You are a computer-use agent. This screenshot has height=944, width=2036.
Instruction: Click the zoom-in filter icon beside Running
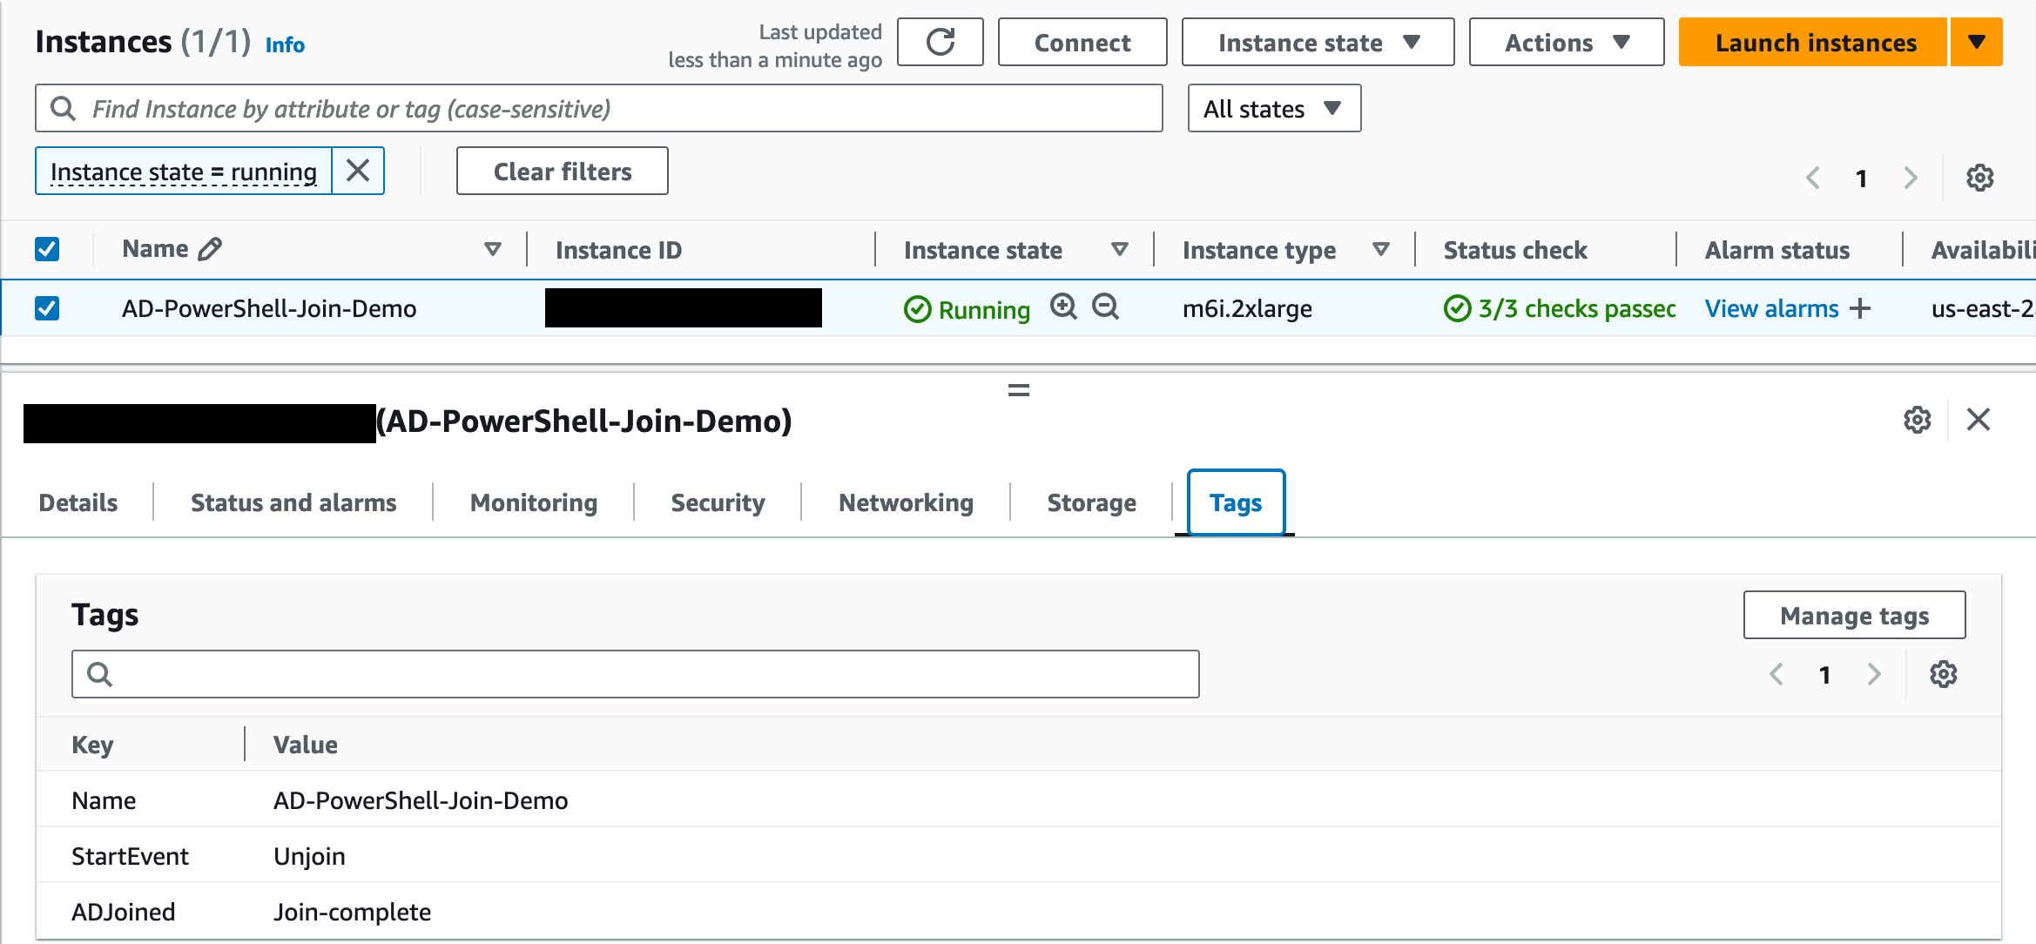(x=1063, y=307)
